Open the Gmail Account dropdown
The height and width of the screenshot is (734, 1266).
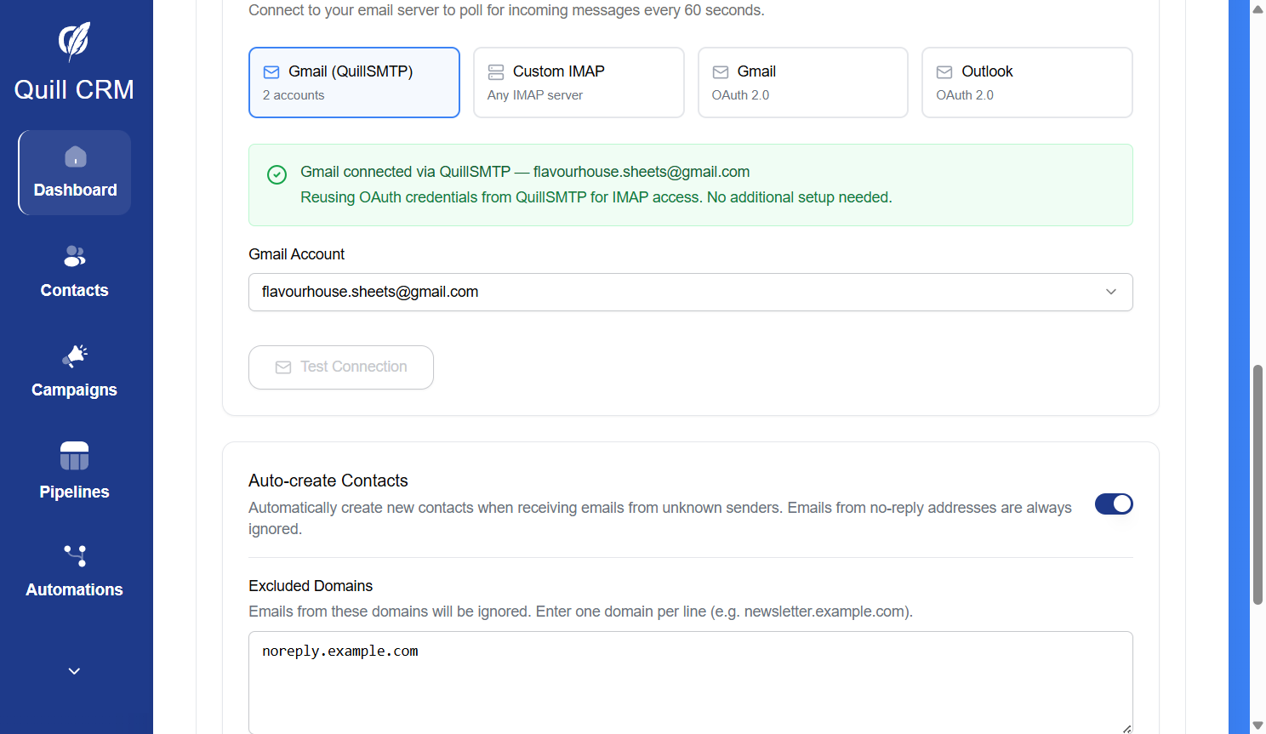pyautogui.click(x=690, y=292)
